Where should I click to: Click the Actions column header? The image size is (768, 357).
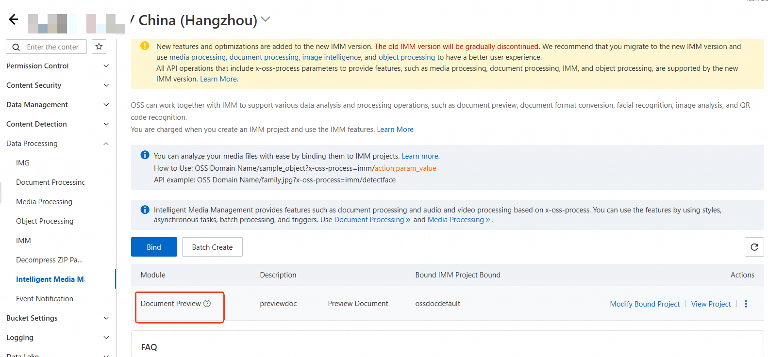(742, 275)
